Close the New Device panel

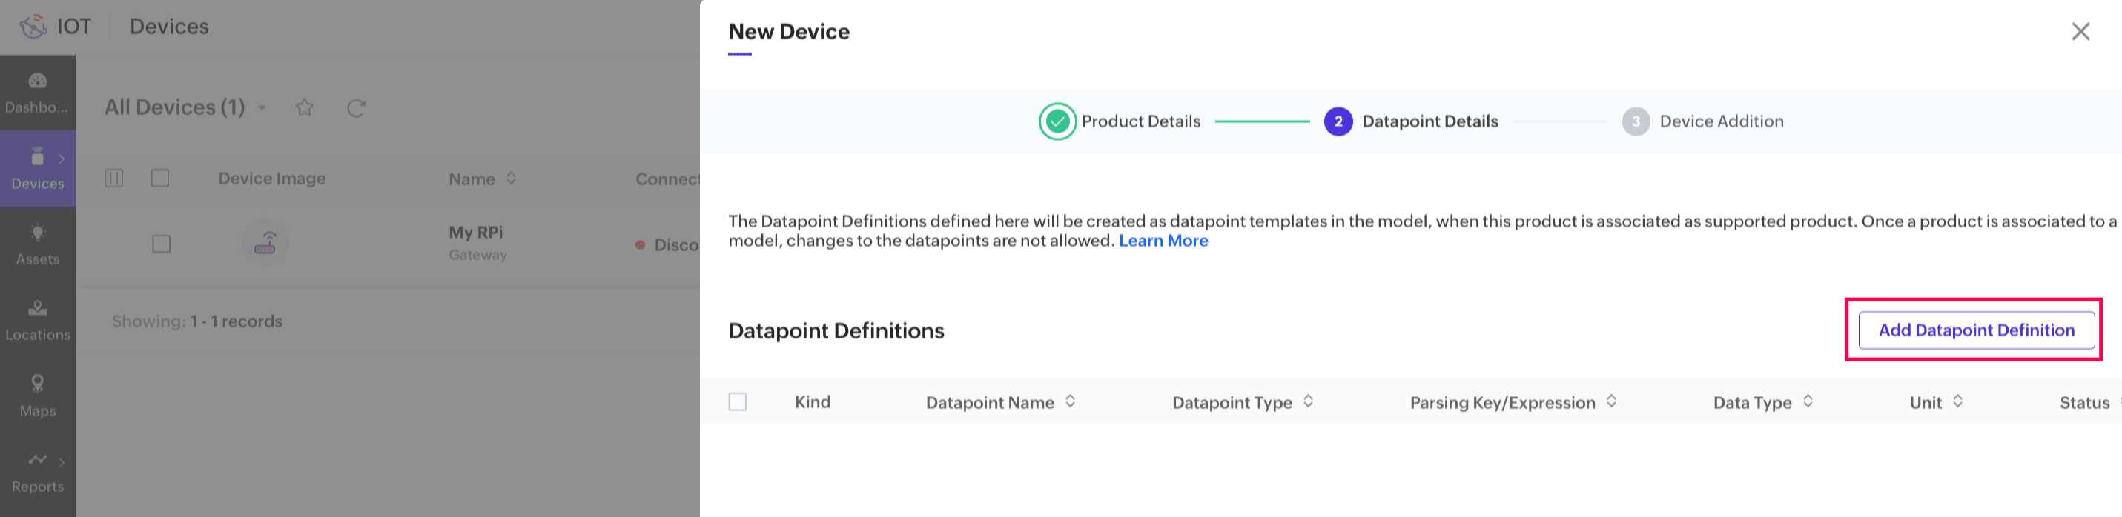(x=2080, y=31)
